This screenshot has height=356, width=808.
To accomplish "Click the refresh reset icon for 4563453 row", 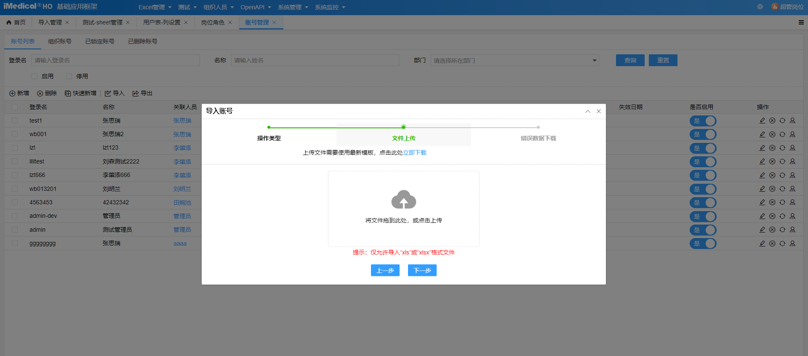I will (x=782, y=202).
